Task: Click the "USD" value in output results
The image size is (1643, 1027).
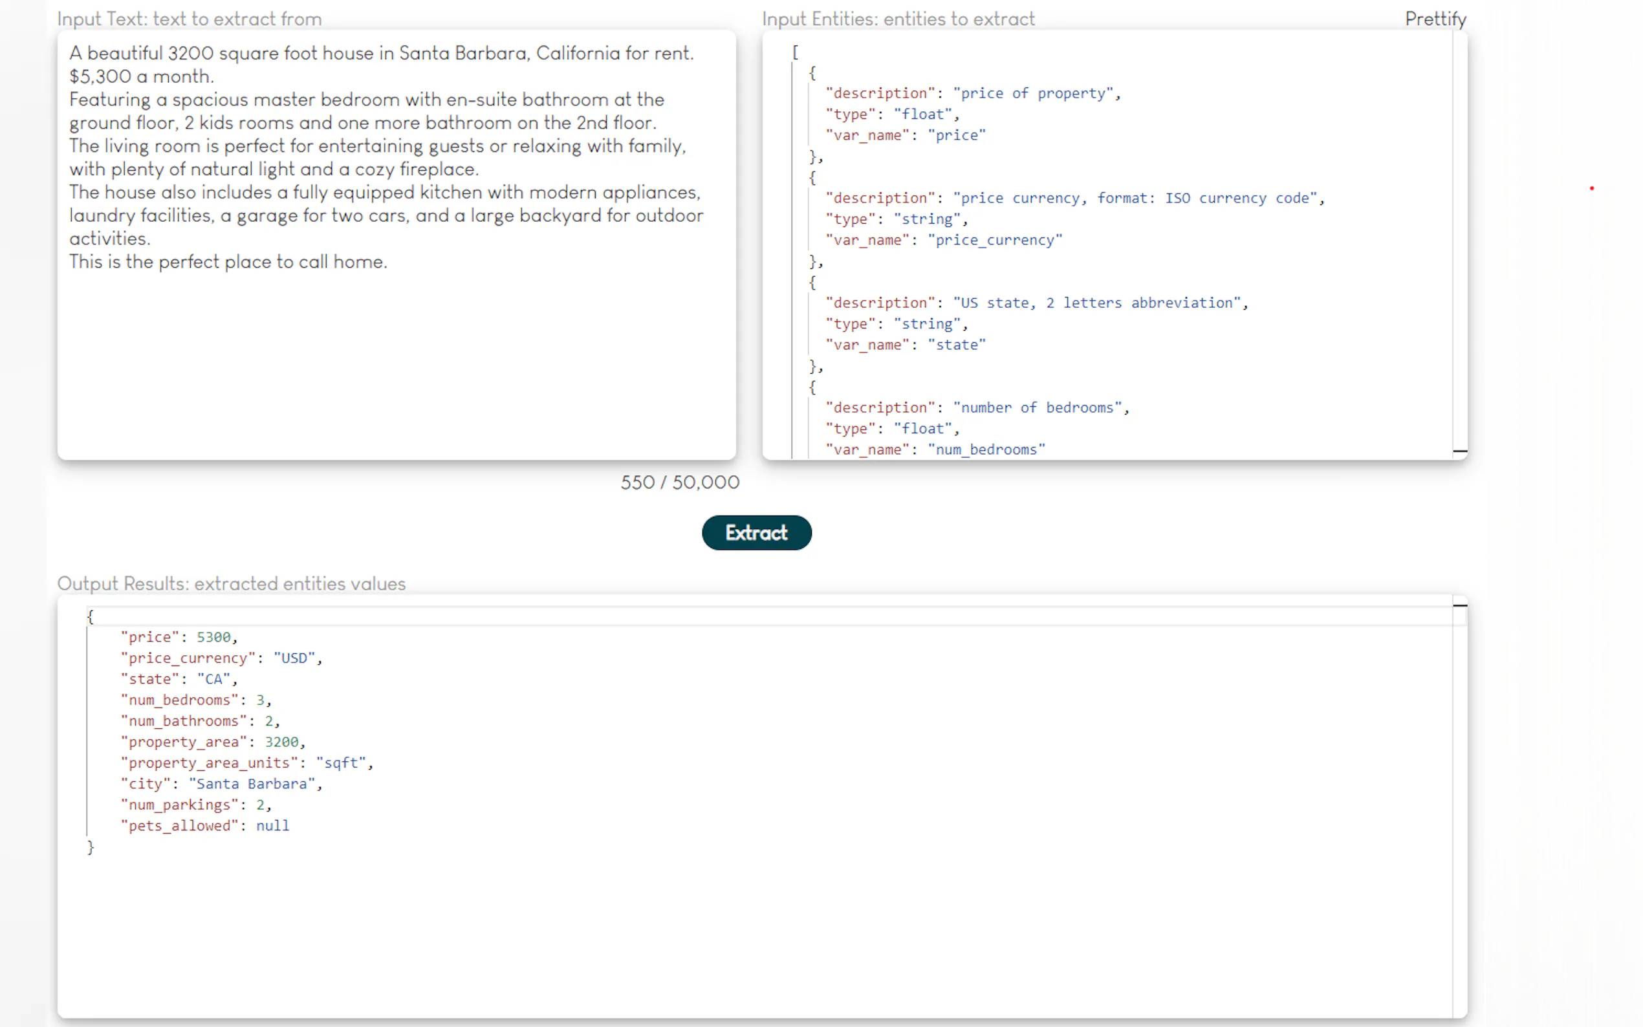Action: point(294,658)
